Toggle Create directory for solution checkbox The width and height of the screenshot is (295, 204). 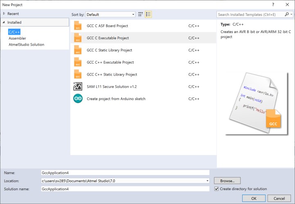tap(216, 189)
